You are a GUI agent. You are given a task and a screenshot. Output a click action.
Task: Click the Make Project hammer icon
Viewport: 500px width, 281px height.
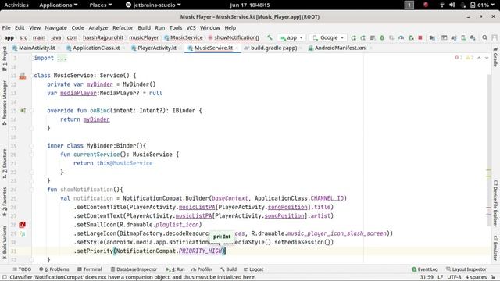tap(270, 37)
